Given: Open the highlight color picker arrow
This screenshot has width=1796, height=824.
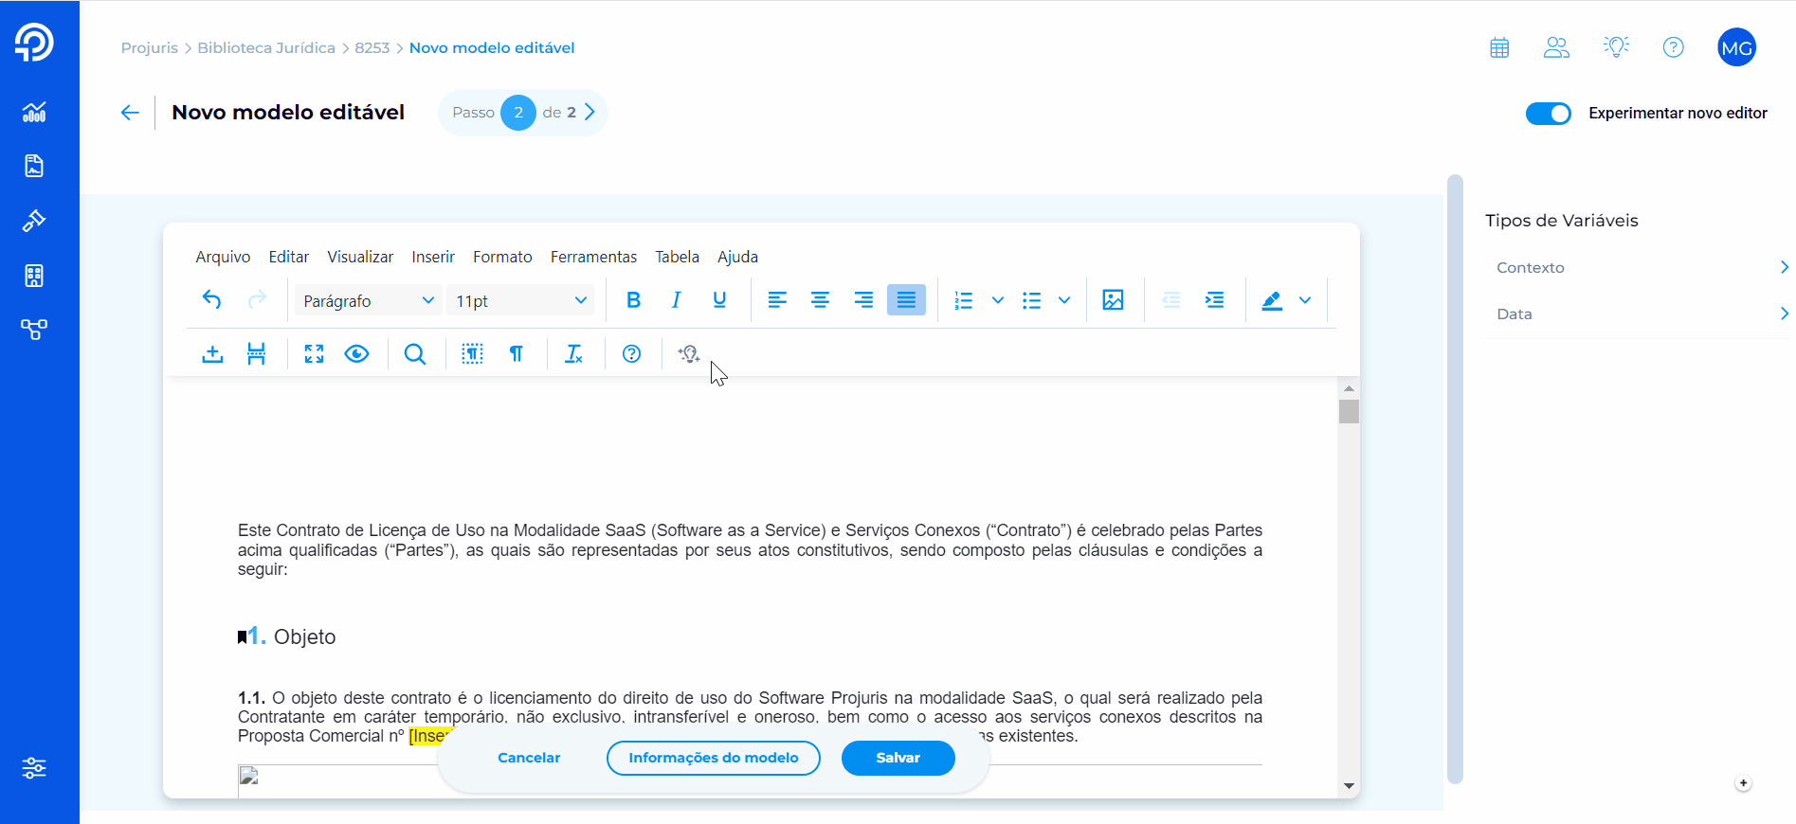Looking at the screenshot, I should (x=1305, y=300).
